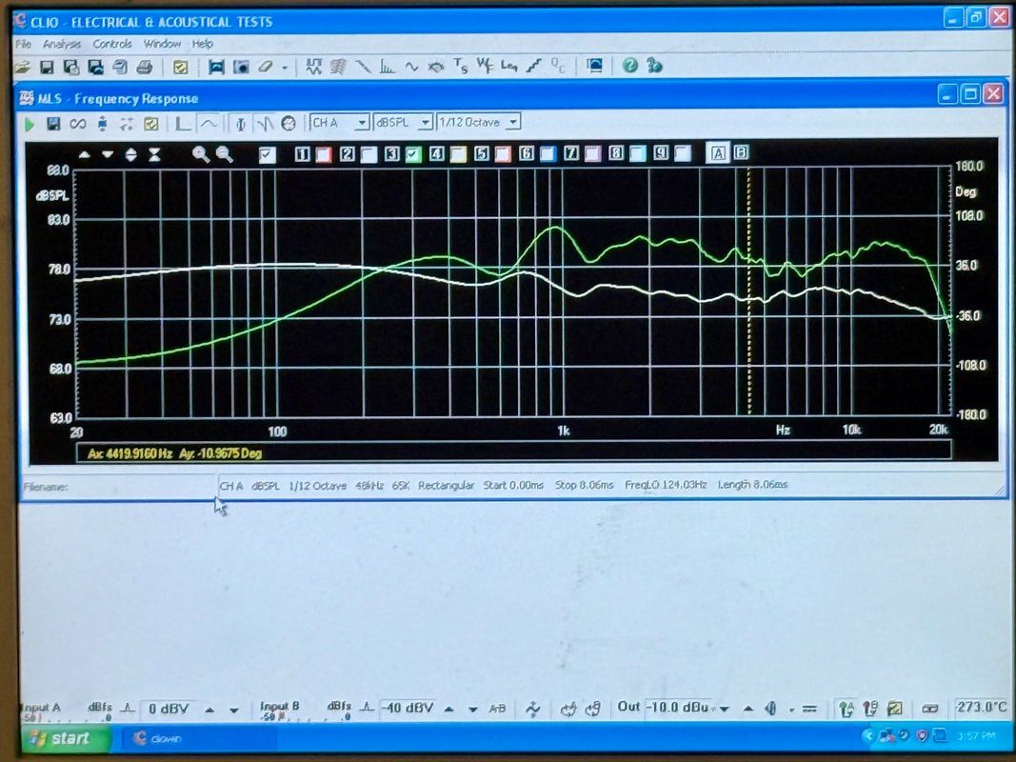Viewport: 1016px width, 762px height.
Task: Click the zoom in magnifier
Action: tap(201, 154)
